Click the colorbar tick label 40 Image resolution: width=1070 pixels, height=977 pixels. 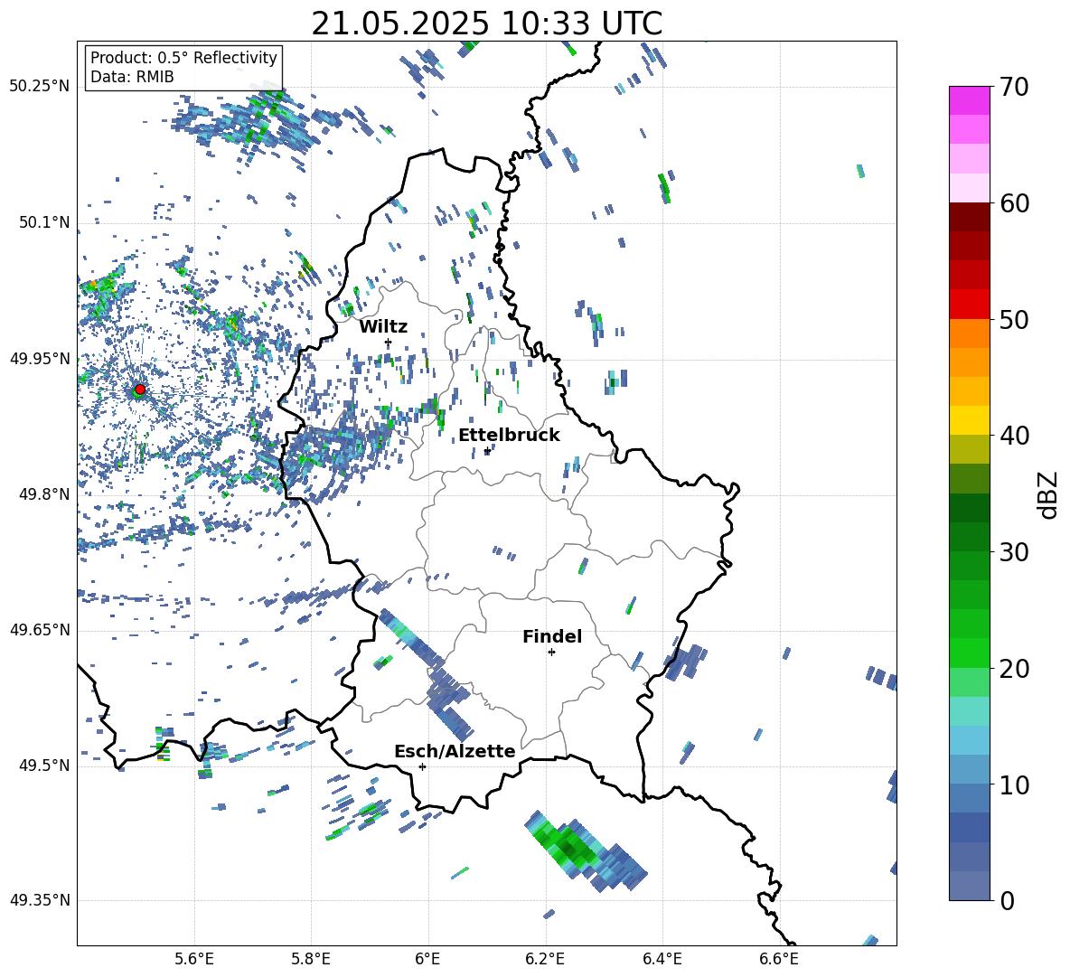click(1014, 436)
